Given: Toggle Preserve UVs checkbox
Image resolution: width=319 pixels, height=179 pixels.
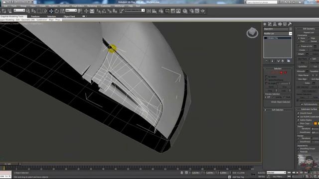Looking at the screenshot, I should (x=299, y=46).
